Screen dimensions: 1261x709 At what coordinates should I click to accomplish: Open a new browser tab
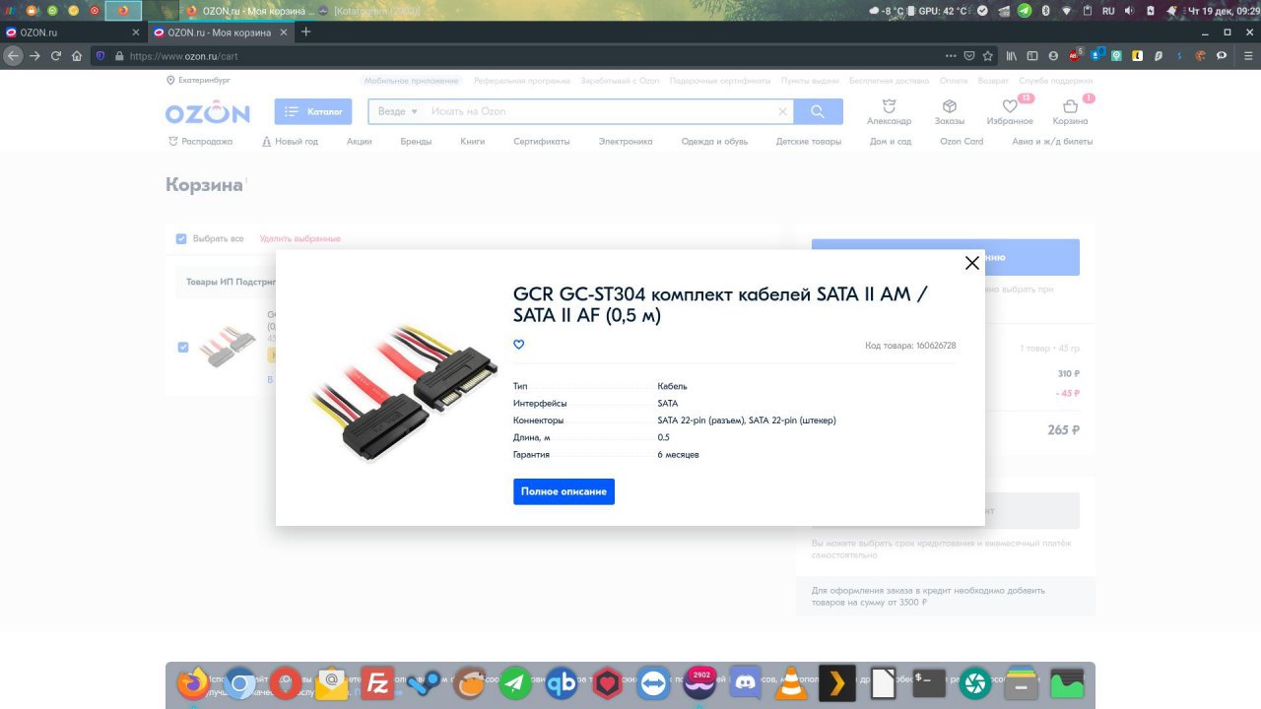306,32
